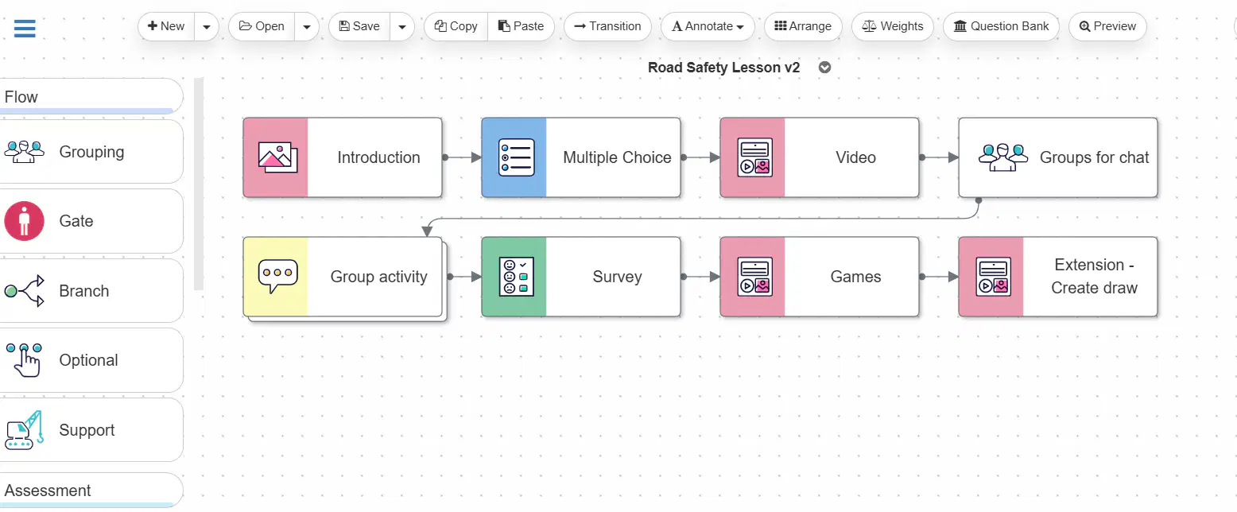Screen dimensions: 1237x512
Task: Select the Extension - Create draw label
Action: coord(1094,277)
